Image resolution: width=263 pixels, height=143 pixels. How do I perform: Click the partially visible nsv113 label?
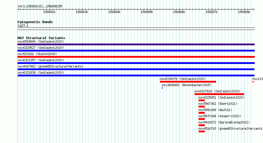257,79
